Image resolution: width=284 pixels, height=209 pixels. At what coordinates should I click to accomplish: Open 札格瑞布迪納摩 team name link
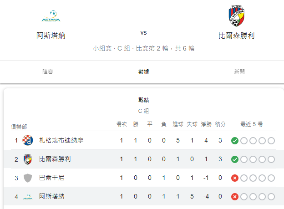pyautogui.click(x=61, y=141)
